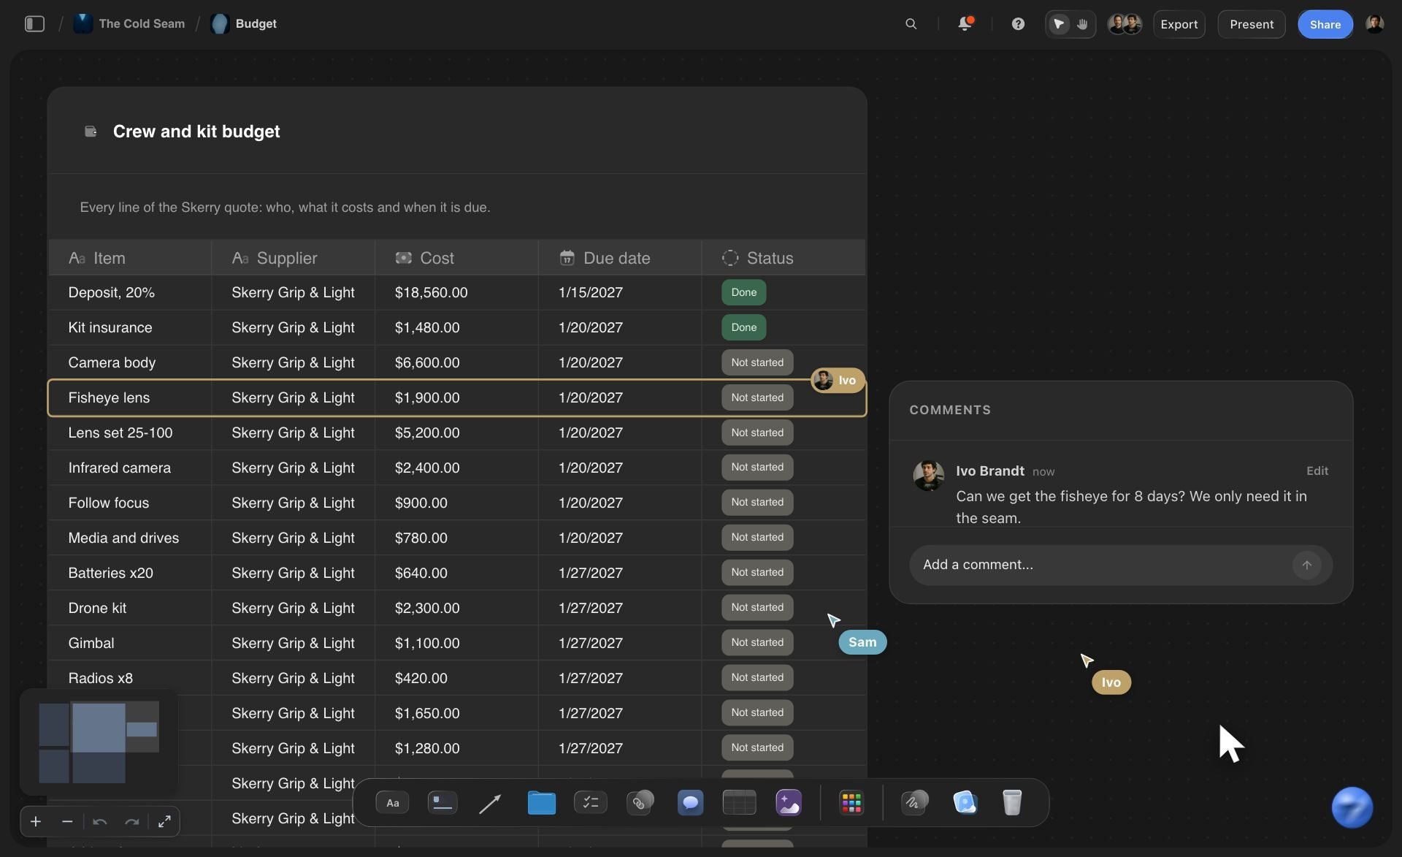Viewport: 1402px width, 857px height.
Task: Open the Budget breadcrumb
Action: [x=244, y=24]
